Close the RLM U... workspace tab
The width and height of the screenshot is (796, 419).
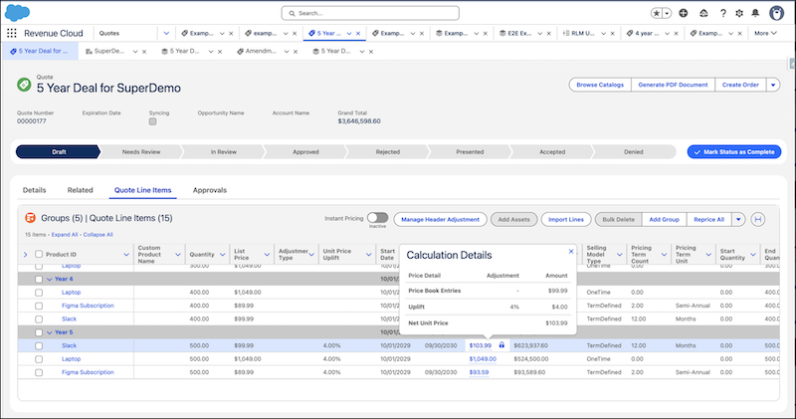[613, 34]
